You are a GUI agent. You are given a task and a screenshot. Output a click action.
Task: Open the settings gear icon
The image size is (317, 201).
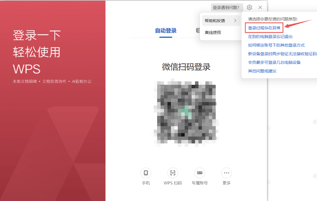click(x=249, y=8)
